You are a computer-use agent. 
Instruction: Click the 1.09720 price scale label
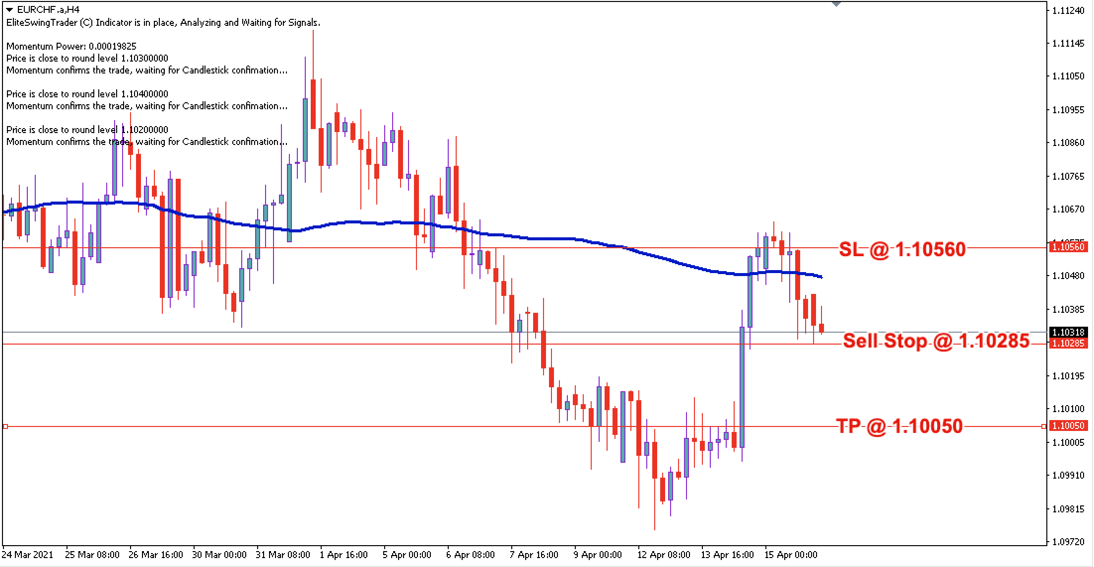(x=1068, y=542)
